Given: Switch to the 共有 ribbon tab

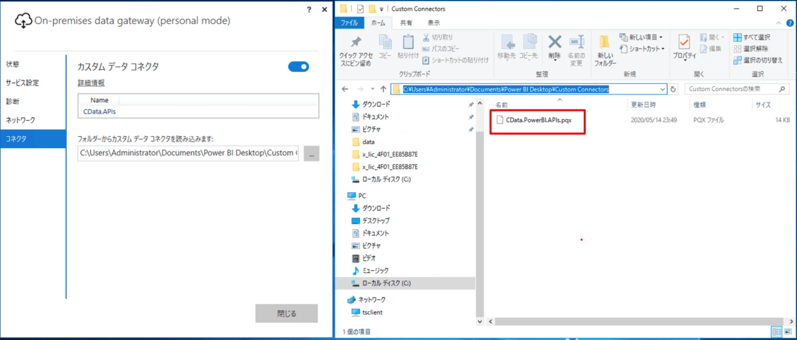Looking at the screenshot, I should [406, 23].
